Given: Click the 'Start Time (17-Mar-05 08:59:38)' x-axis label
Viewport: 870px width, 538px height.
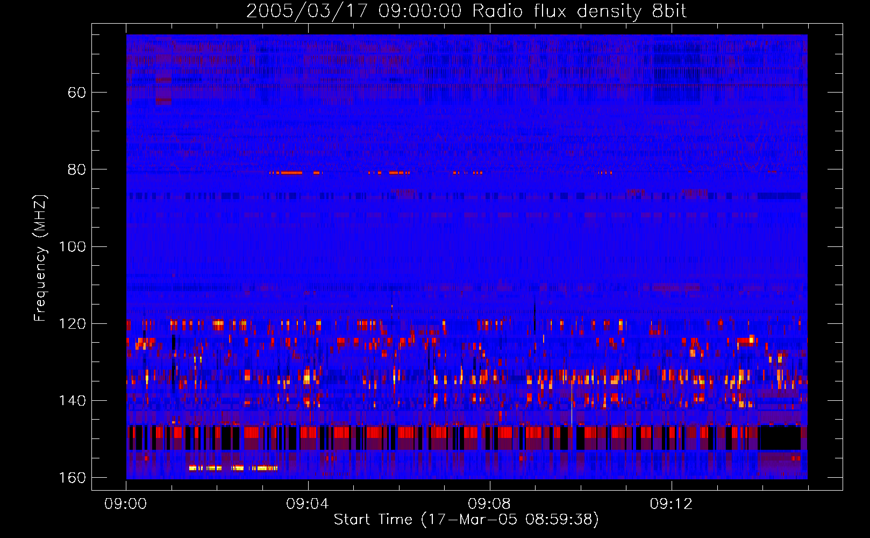Looking at the screenshot, I should pos(466,520).
